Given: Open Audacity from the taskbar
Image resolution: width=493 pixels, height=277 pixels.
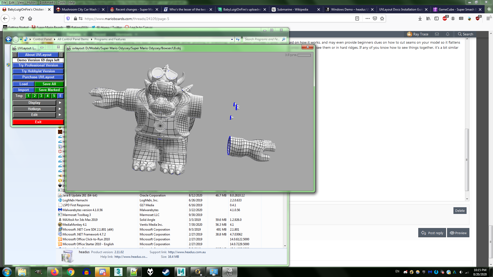Looking at the screenshot, I should coord(86,272).
